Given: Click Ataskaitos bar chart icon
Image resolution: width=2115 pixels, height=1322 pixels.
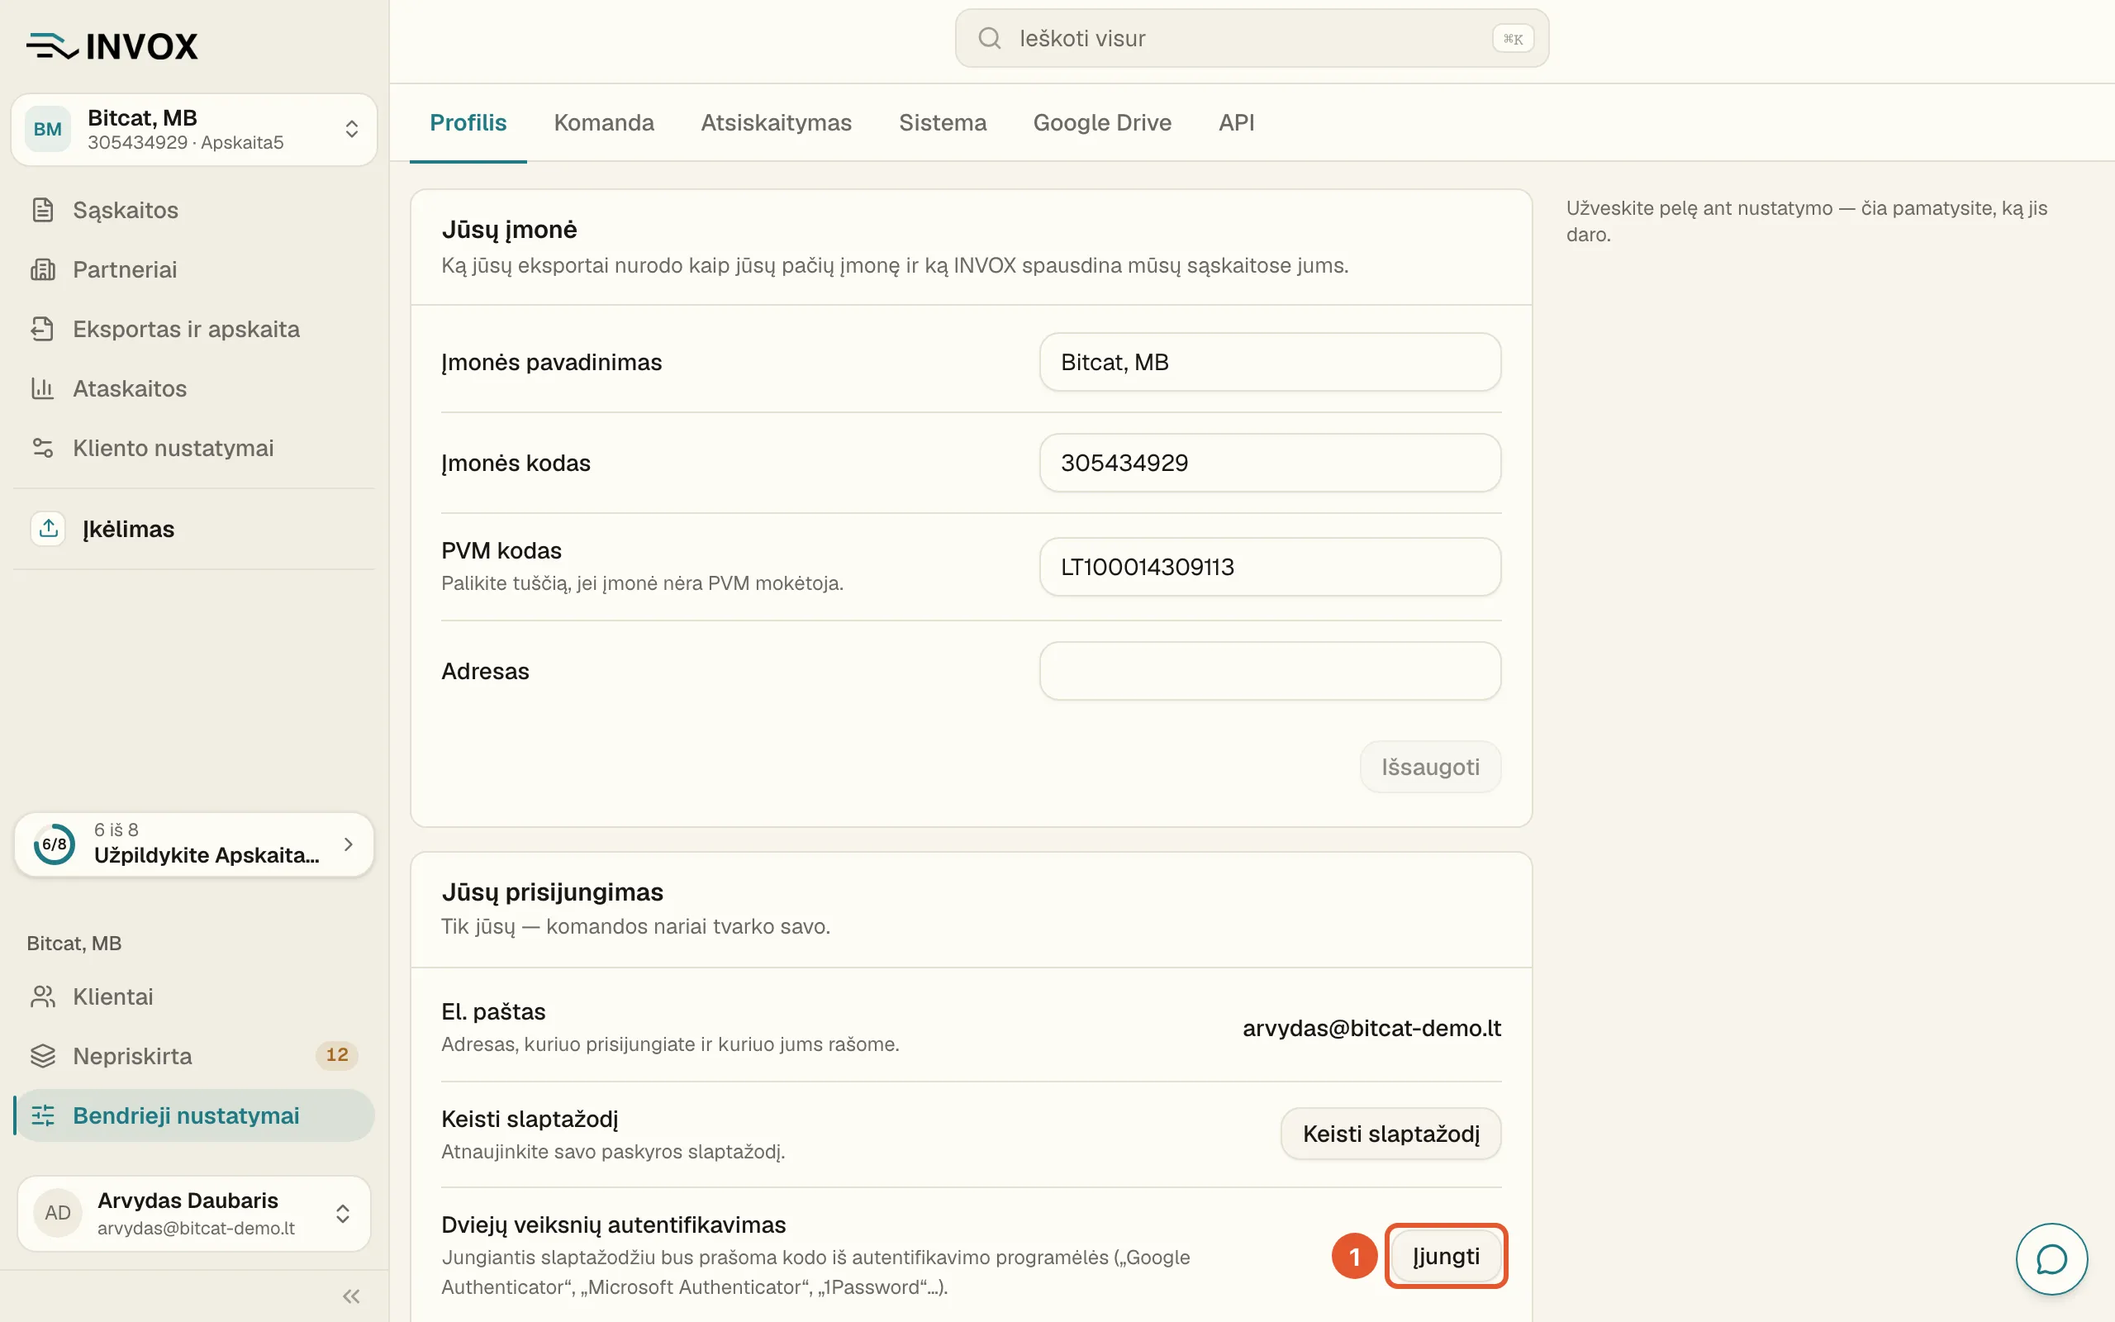Looking at the screenshot, I should (43, 388).
